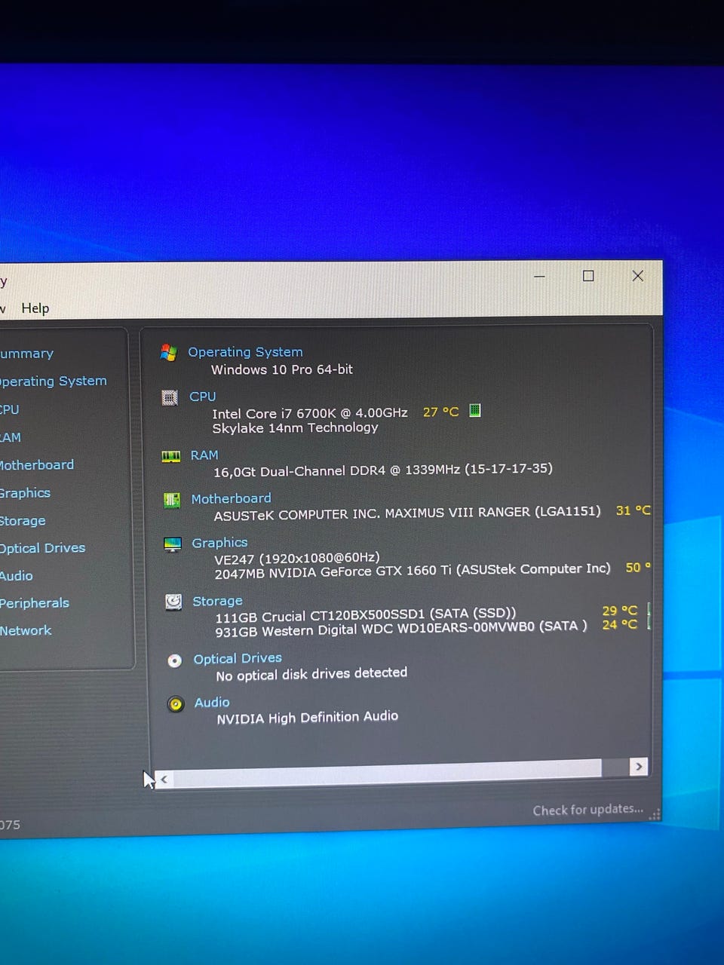This screenshot has height=965, width=724.
Task: Select Graphics in the sidebar
Action: click(x=25, y=493)
